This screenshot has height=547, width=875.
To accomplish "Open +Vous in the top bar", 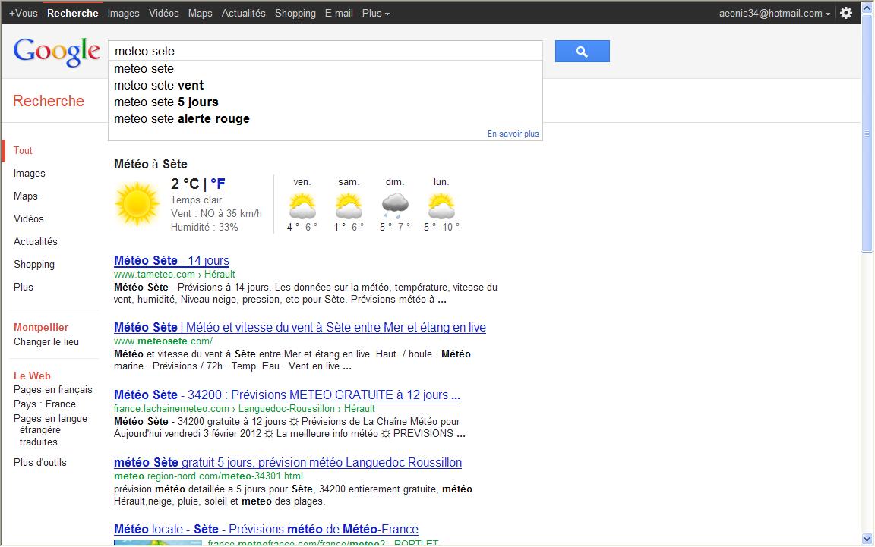I will [x=24, y=13].
